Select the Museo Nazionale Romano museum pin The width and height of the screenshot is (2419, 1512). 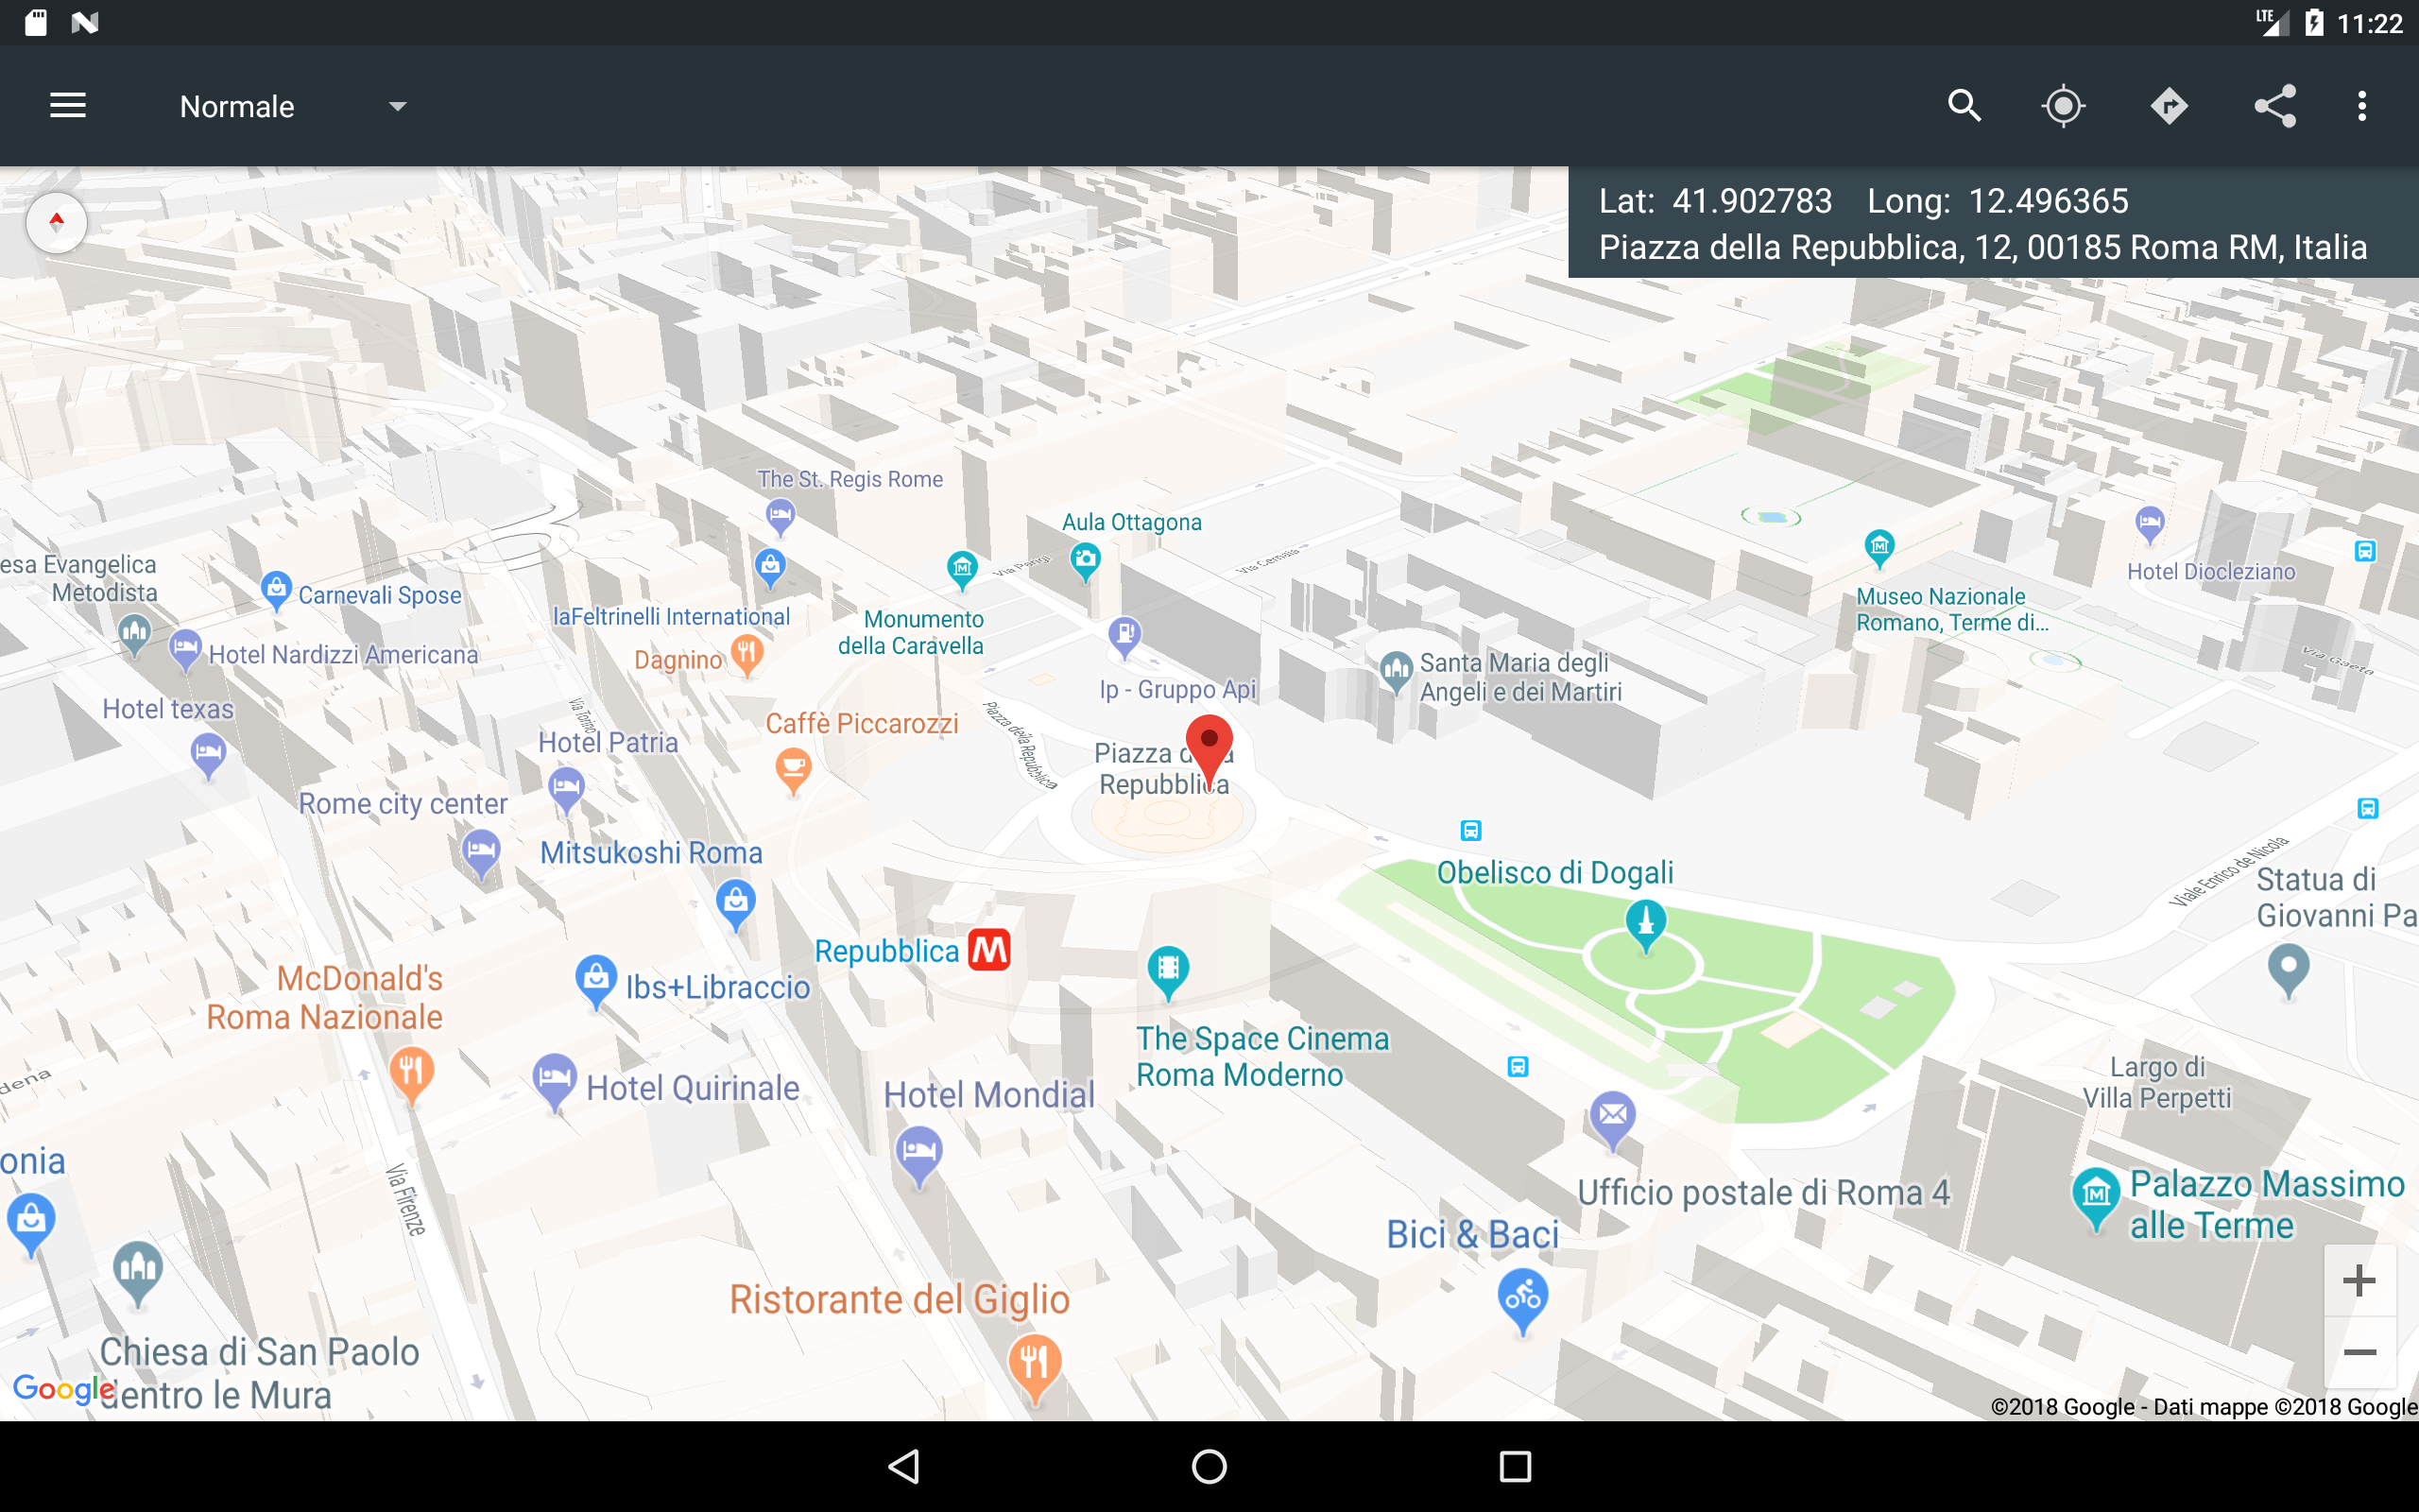[1879, 548]
